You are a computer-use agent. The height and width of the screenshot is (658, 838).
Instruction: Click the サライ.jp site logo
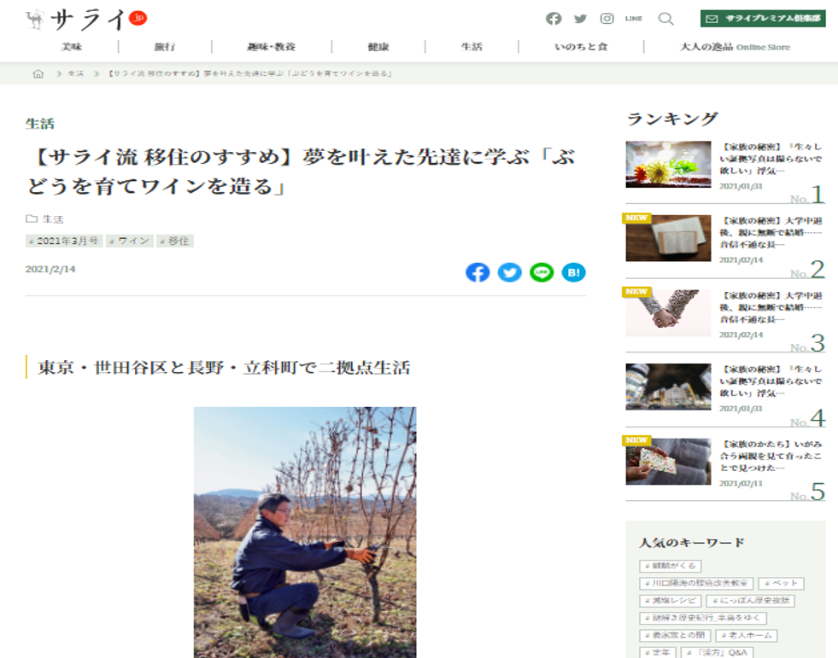click(x=86, y=20)
